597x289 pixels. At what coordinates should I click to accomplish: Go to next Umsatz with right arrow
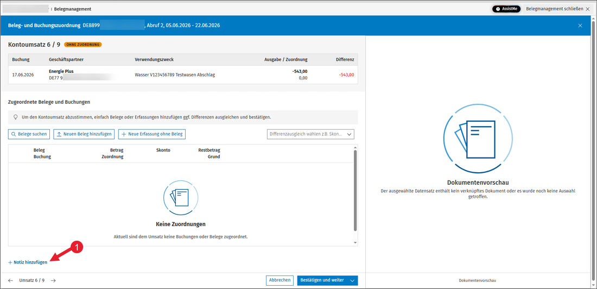(x=53, y=281)
